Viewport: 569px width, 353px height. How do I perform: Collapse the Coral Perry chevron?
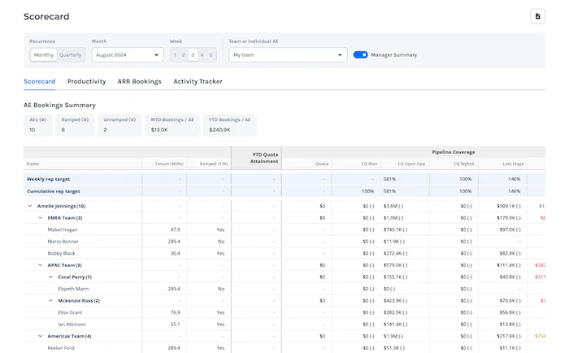click(x=50, y=277)
